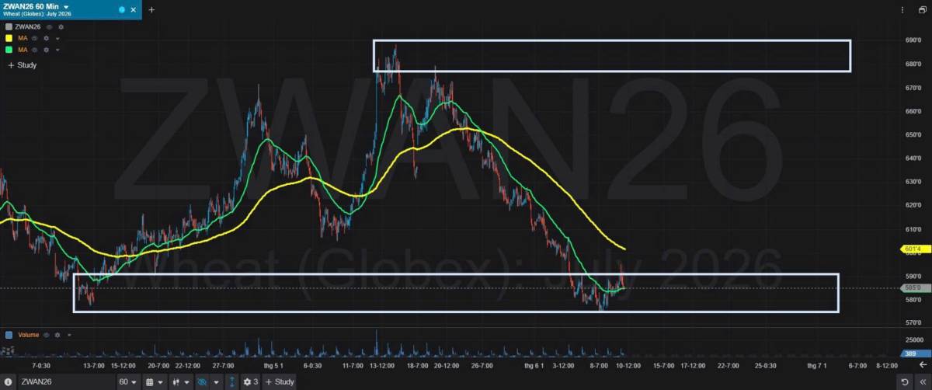Toggle visibility eye for ZWAN26 series
The height and width of the screenshot is (390, 932).
point(49,26)
